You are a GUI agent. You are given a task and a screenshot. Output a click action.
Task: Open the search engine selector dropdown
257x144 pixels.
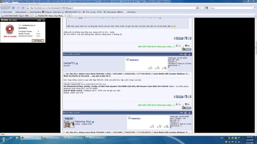(x=207, y=8)
